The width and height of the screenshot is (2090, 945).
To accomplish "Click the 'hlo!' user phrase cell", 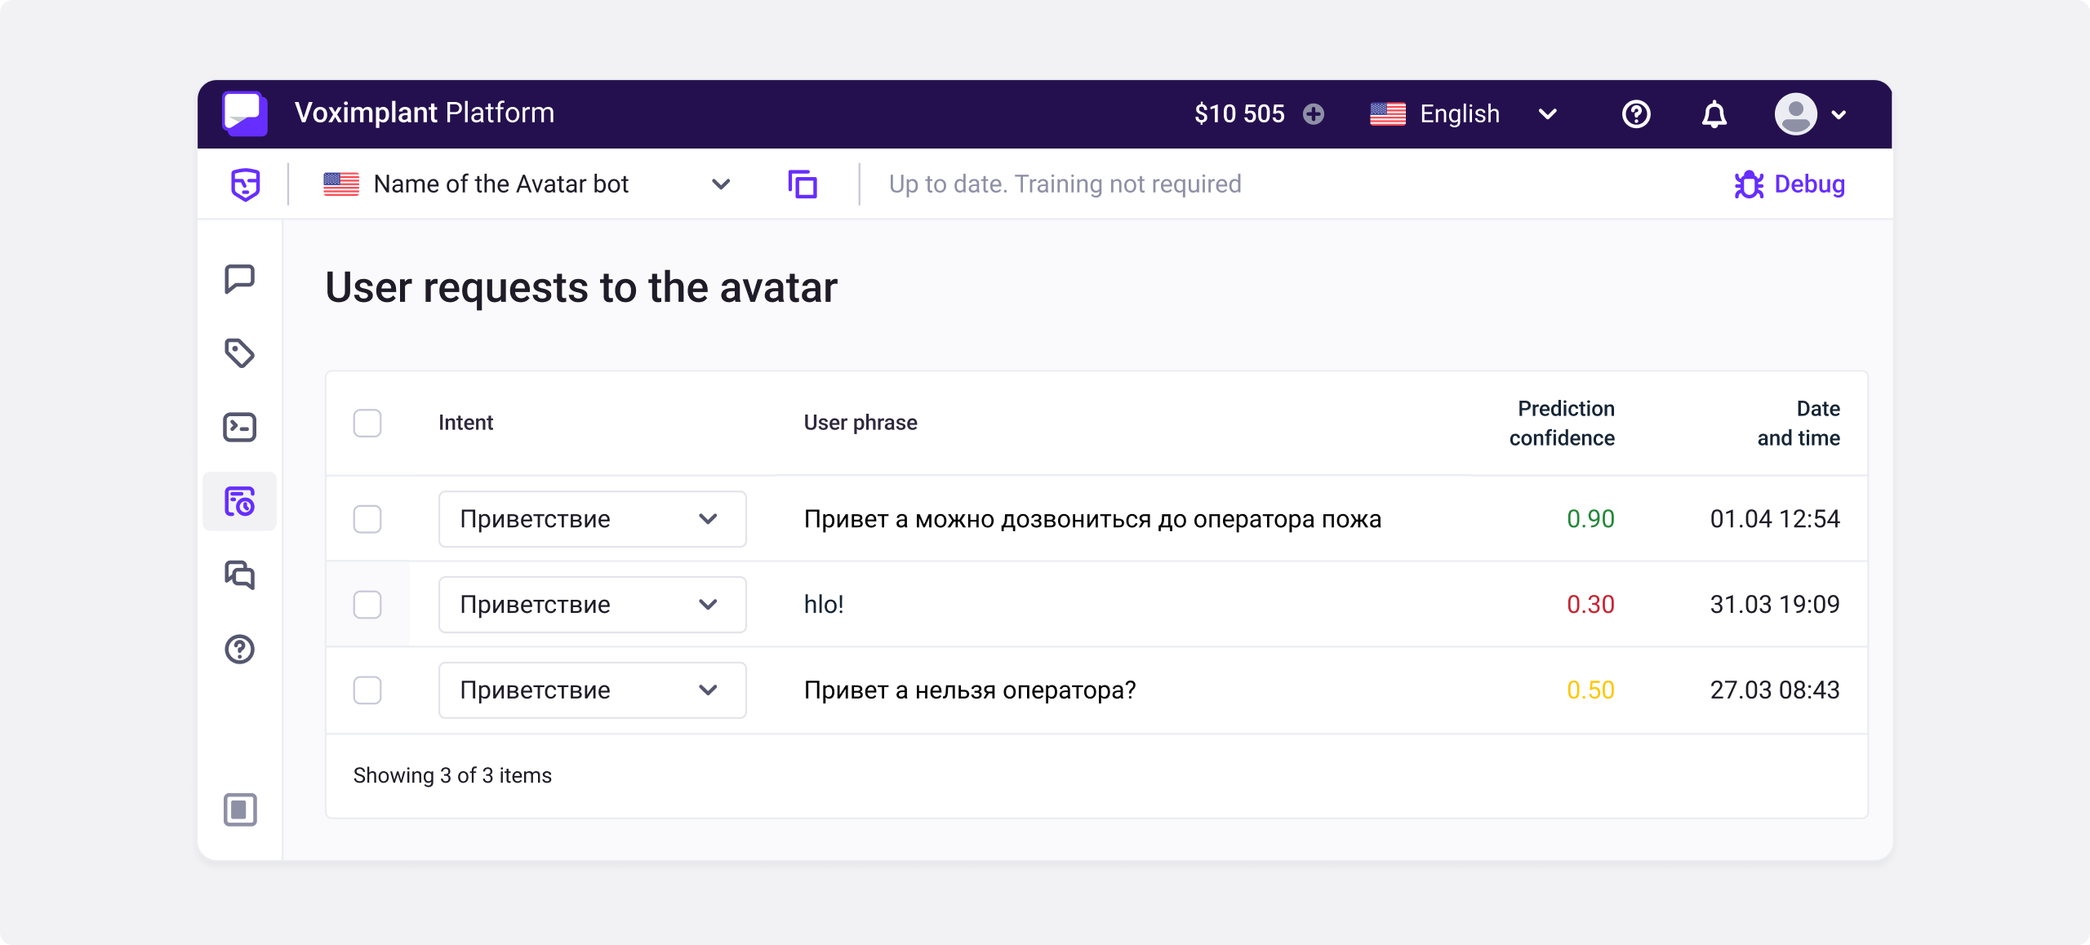I will 824,605.
